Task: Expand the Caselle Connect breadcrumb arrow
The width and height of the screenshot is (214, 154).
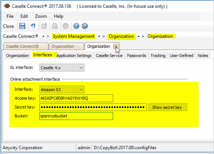Action: [x=43, y=36]
